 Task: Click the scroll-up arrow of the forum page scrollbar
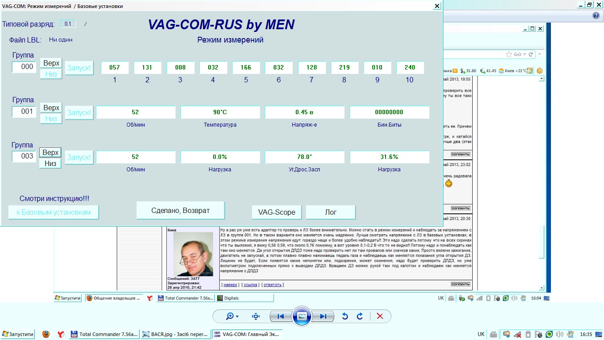(x=542, y=78)
